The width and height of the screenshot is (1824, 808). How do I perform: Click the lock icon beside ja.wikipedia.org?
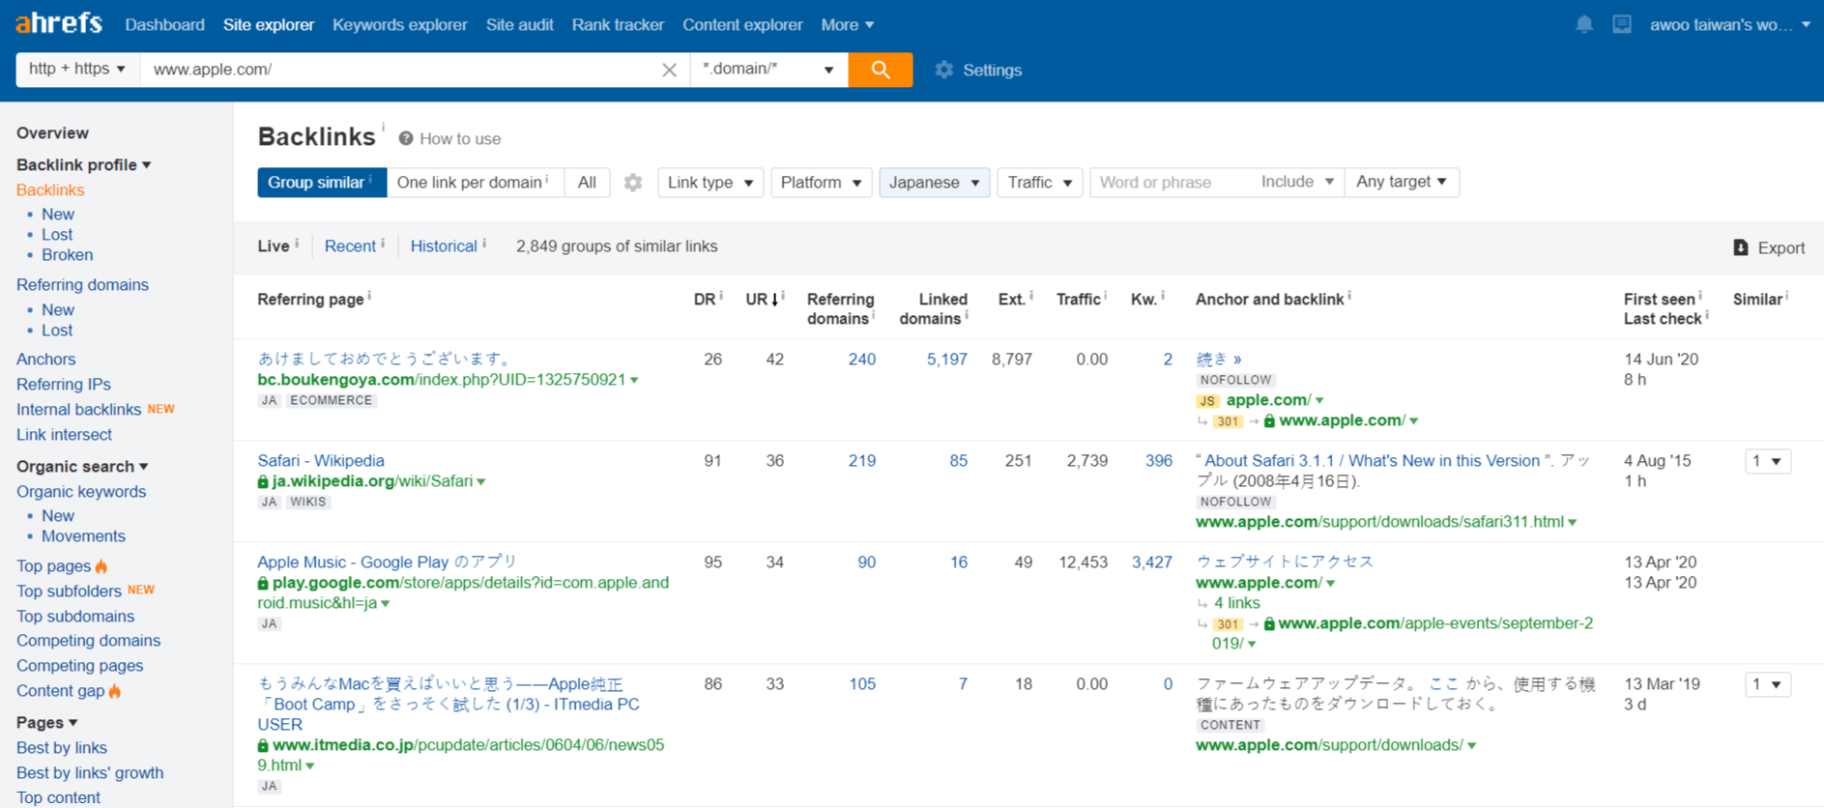263,481
